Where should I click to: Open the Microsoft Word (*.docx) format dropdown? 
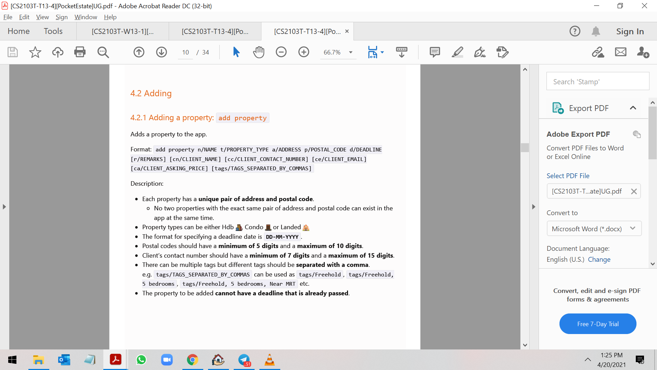(594, 229)
